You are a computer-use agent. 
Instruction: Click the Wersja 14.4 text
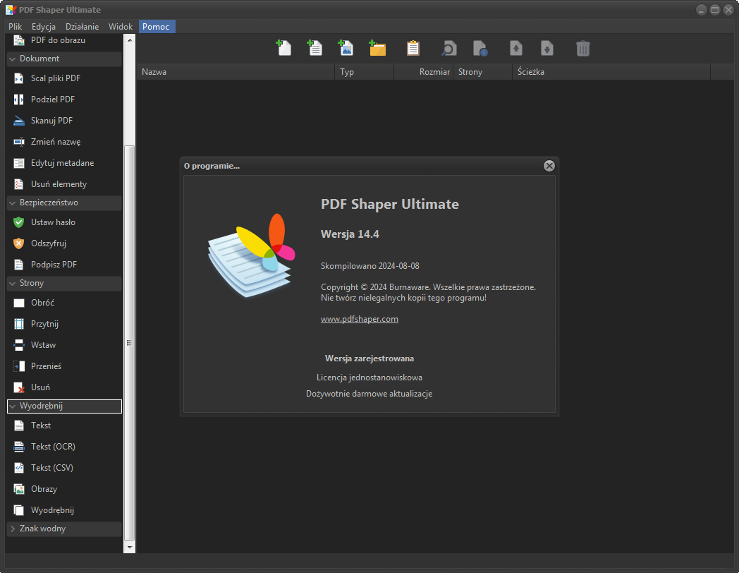[350, 234]
